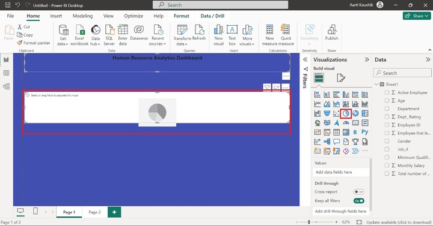Choose the Line chart visual
The image size is (433, 226).
pos(318,104)
